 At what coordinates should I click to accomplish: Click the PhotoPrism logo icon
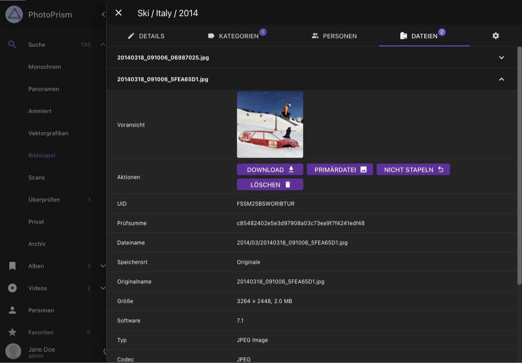[x=14, y=14]
